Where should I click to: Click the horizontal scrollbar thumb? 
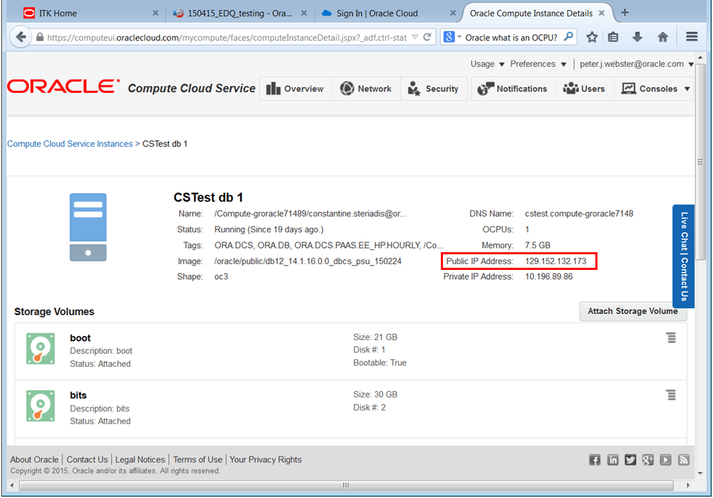click(346, 485)
